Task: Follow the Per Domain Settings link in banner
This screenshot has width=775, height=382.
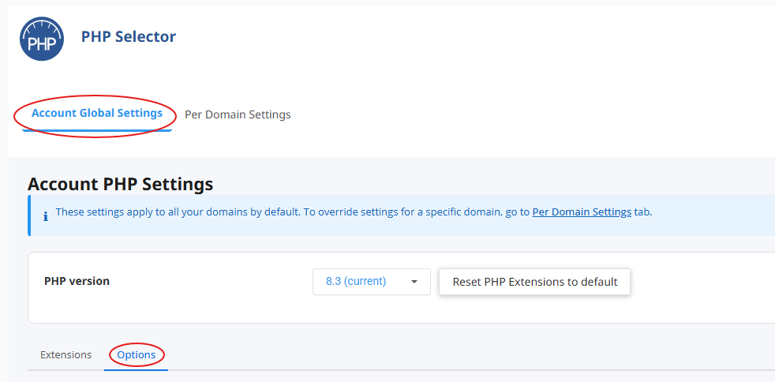Action: coord(582,212)
